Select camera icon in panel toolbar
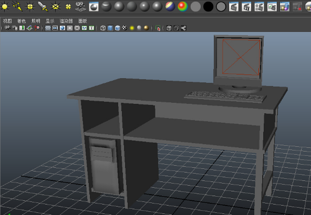311x215 pixels. pyautogui.click(x=7, y=28)
